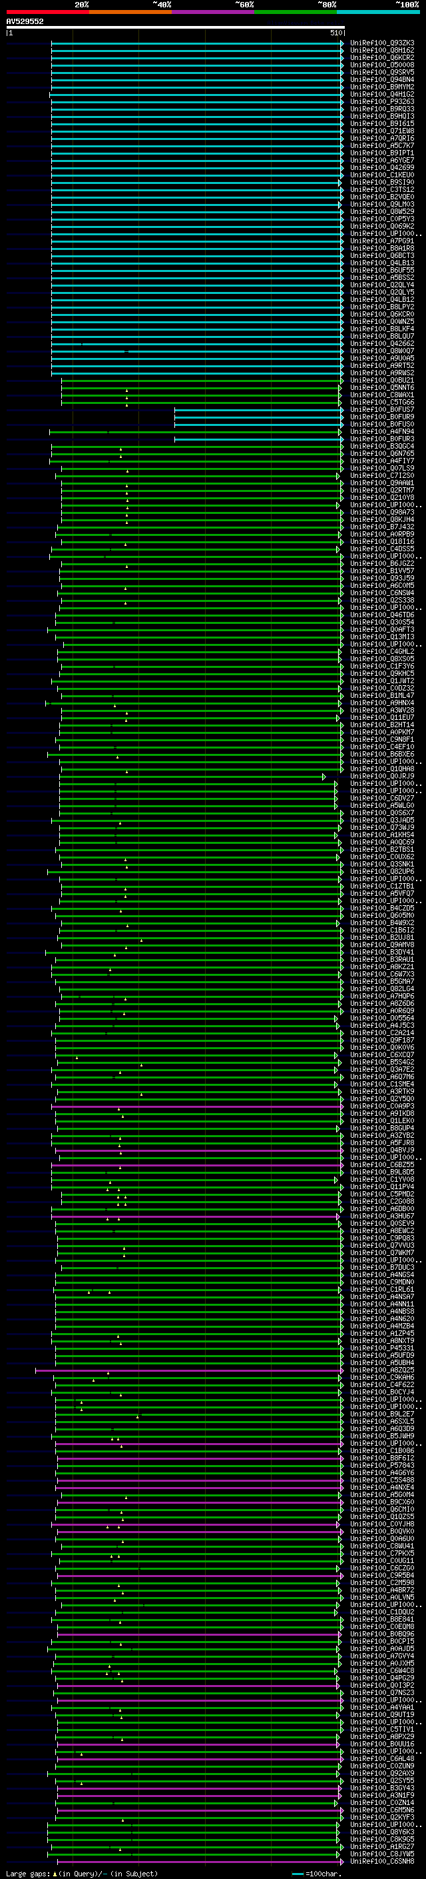The height and width of the screenshot is (1879, 426).
Task: Click text UniRef100_C6SNH8
Action: pos(382,1861)
